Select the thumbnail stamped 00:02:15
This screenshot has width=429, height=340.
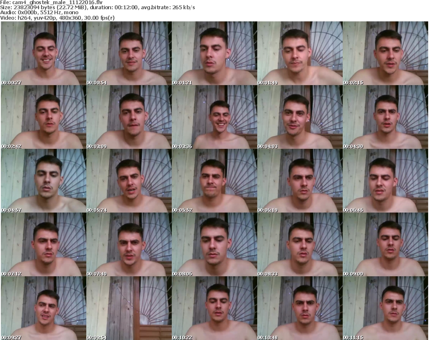click(385, 53)
